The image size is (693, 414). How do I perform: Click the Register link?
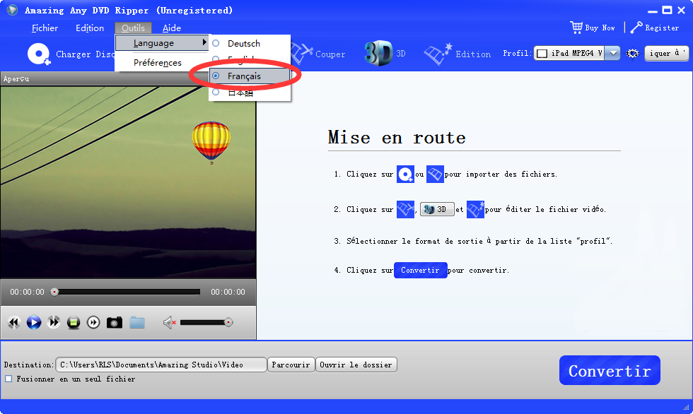(662, 28)
